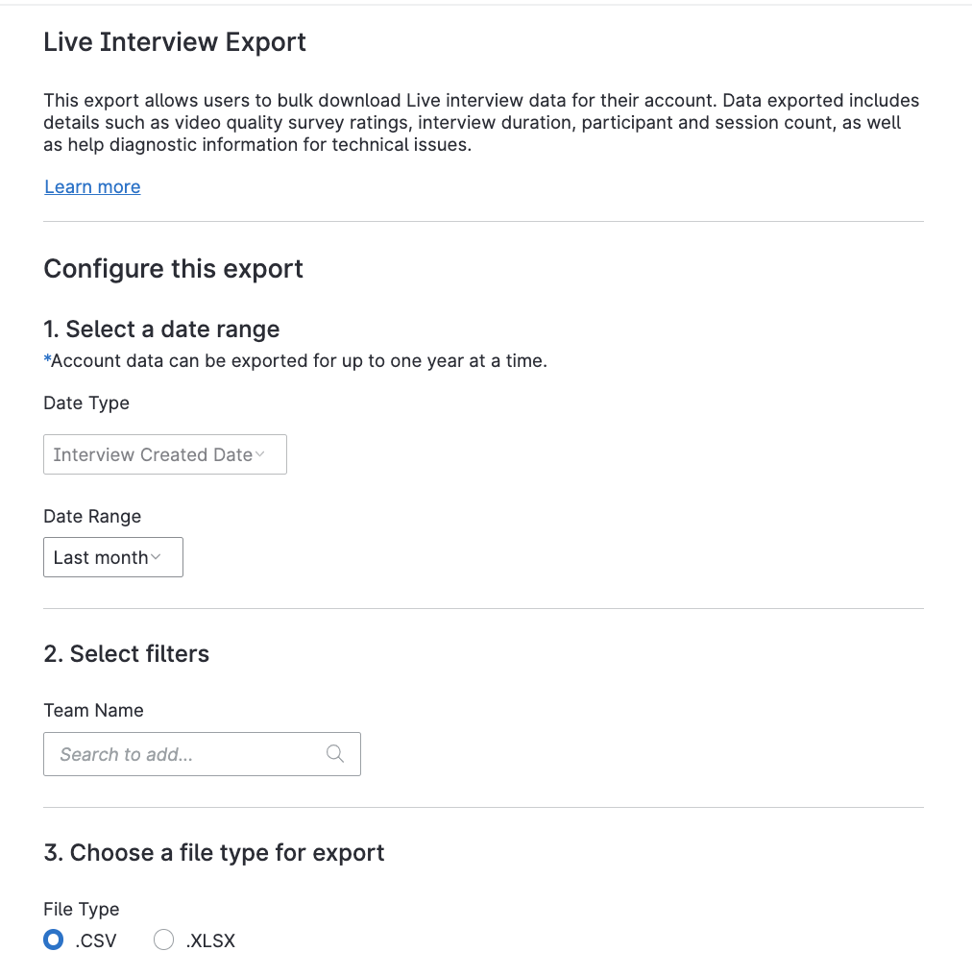Select the date range section heading

pyautogui.click(x=160, y=329)
